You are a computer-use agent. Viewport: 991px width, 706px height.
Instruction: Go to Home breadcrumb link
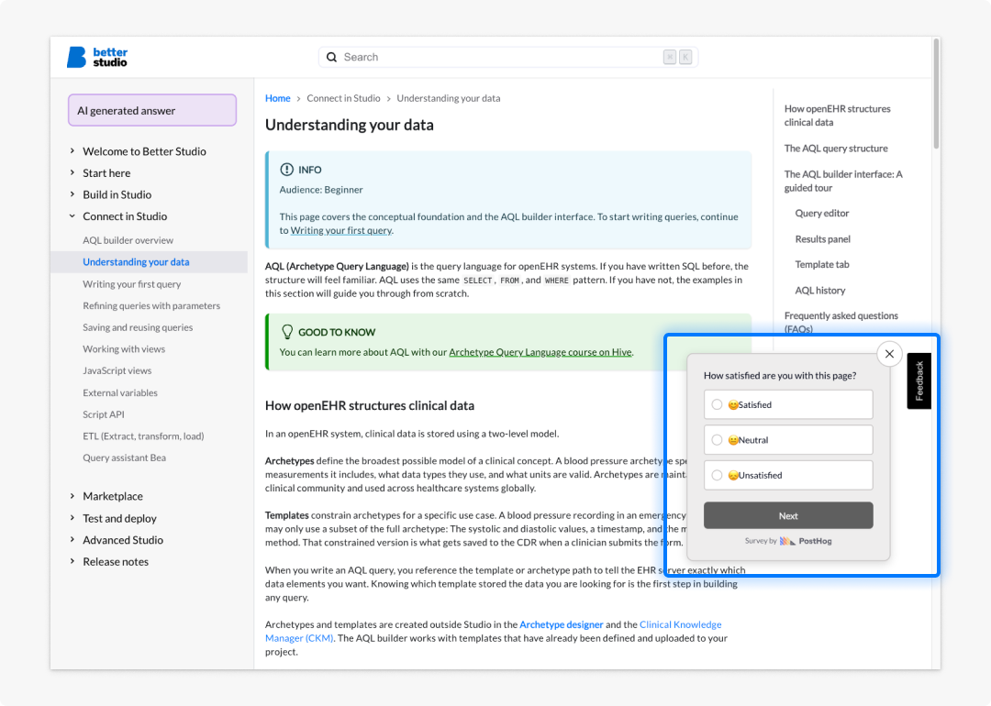tap(277, 98)
